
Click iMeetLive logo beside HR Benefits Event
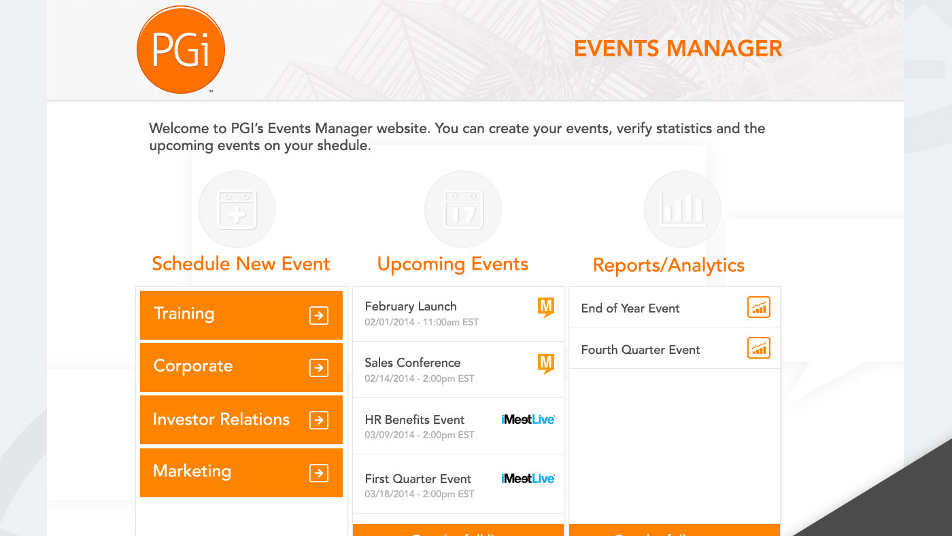click(528, 420)
